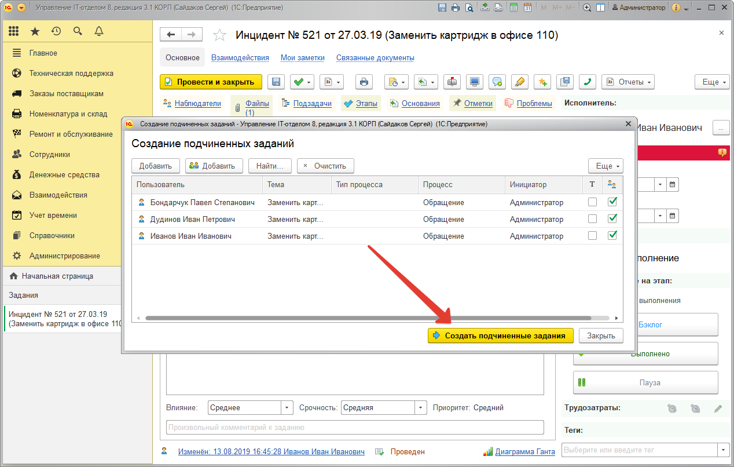Add a comment with the speech bubble icon

click(497, 82)
